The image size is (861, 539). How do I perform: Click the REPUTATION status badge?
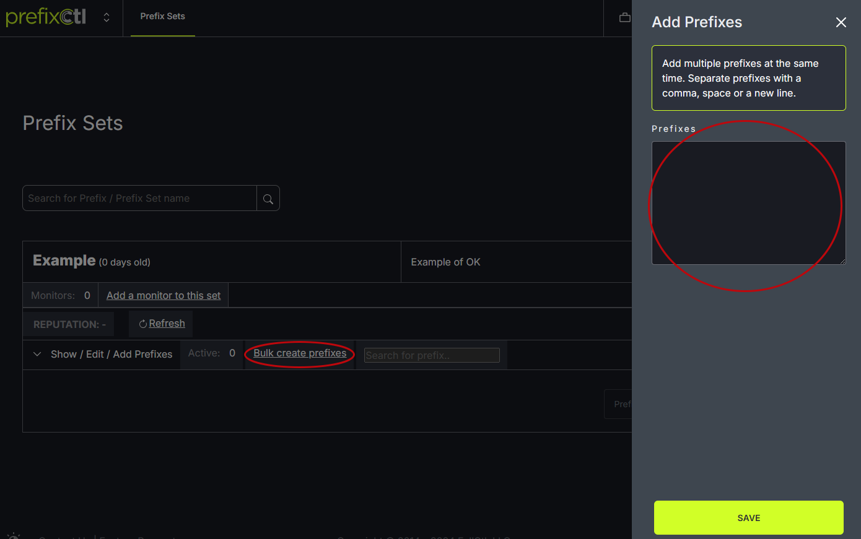(69, 324)
